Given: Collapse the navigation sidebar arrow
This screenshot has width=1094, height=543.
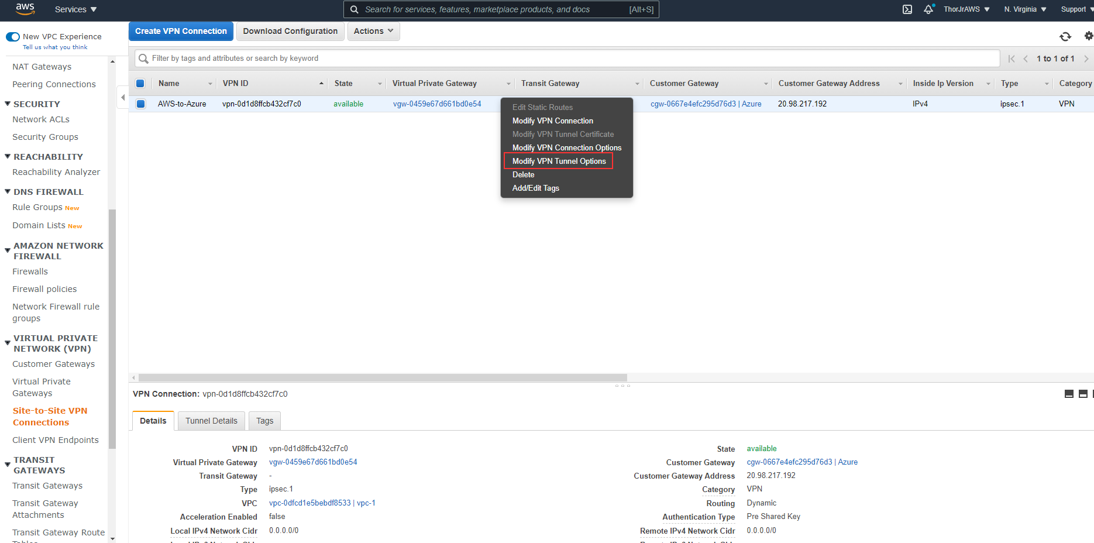Looking at the screenshot, I should [x=123, y=97].
